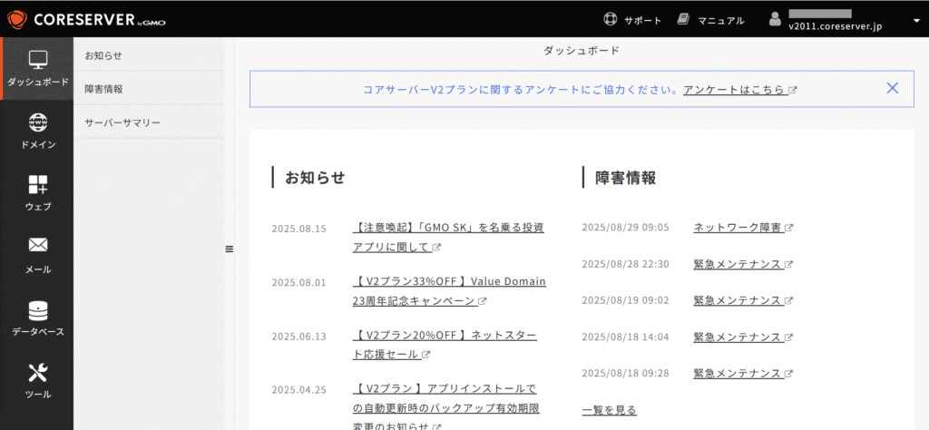Viewport: 929px width, 430px height.
Task: Click the date 2025.04.25
Action: pos(298,390)
